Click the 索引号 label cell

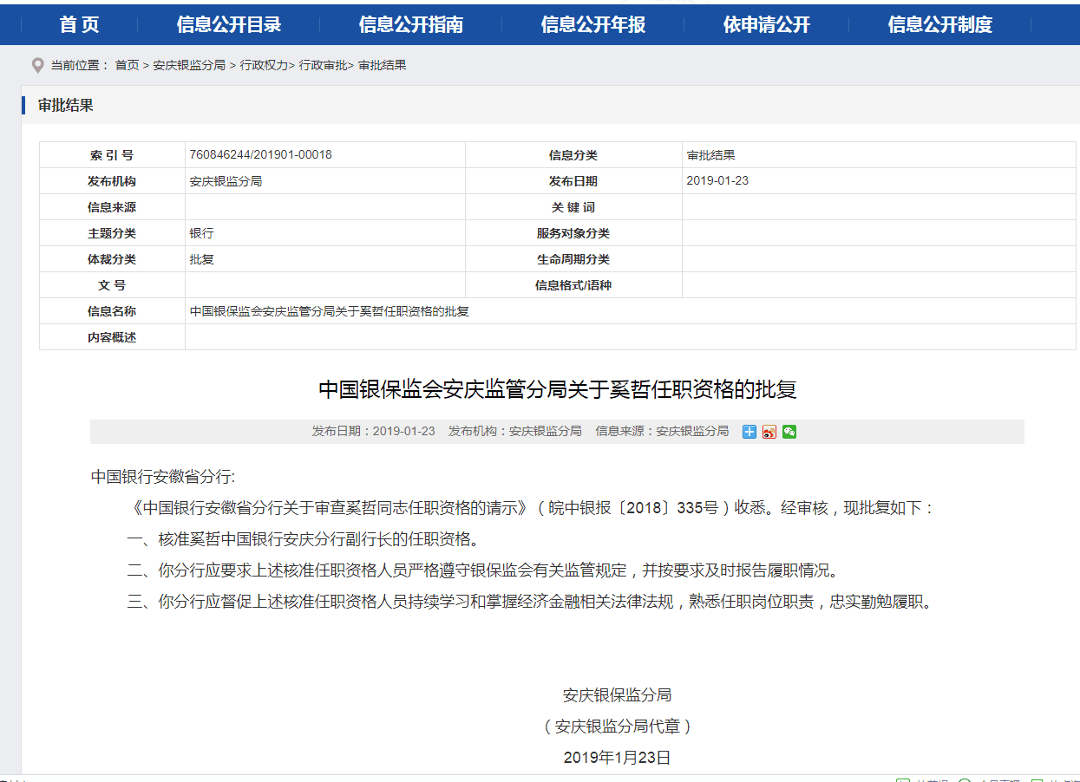tap(112, 155)
